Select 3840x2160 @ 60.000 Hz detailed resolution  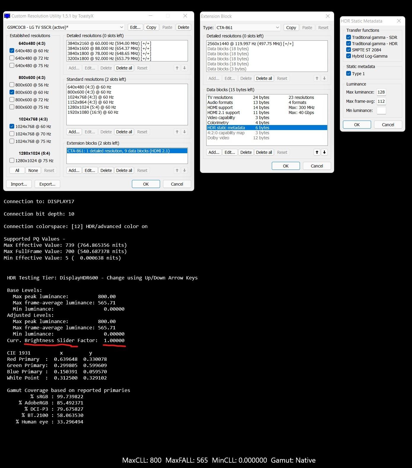tap(127, 43)
